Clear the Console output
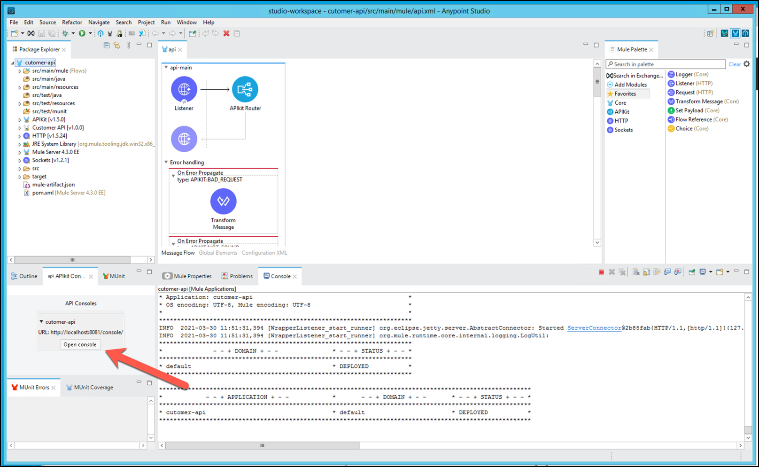The width and height of the screenshot is (759, 467). tap(636, 272)
